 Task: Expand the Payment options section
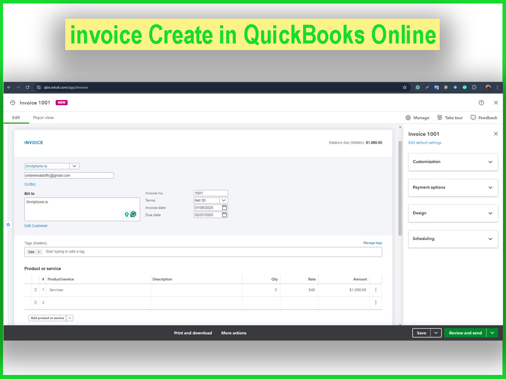(453, 187)
